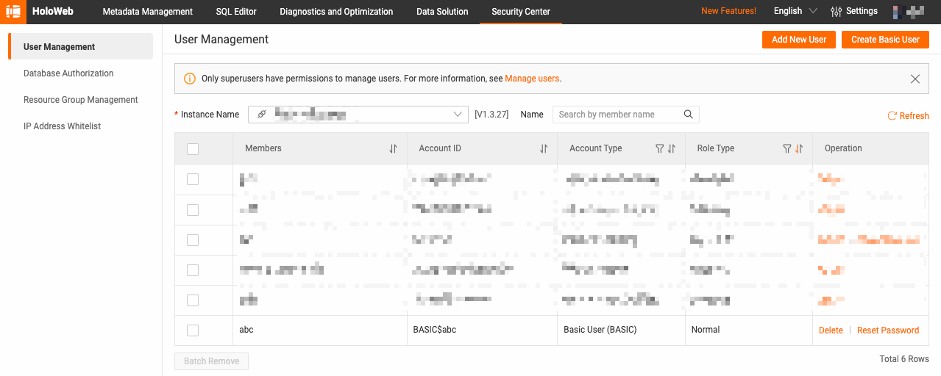Screen dimensions: 941x376
Task: Open the Role Type filter icon
Action: coord(787,148)
